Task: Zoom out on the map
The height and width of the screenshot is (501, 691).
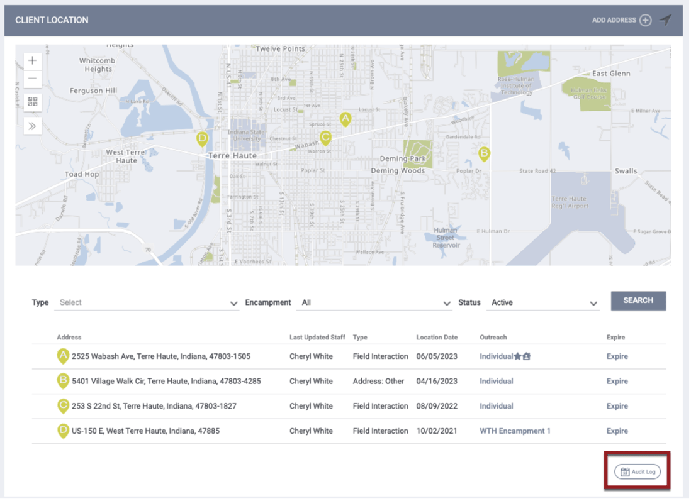Action: pos(32,79)
